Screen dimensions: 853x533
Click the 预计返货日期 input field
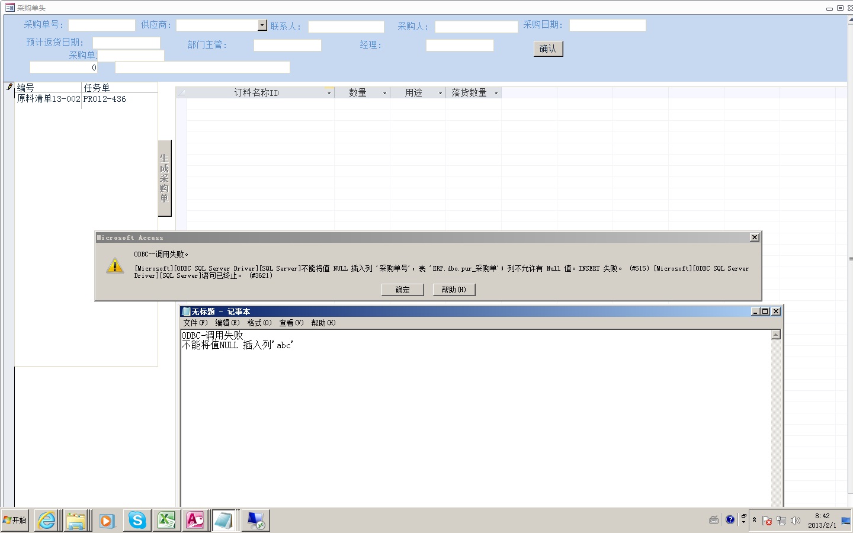pos(126,43)
